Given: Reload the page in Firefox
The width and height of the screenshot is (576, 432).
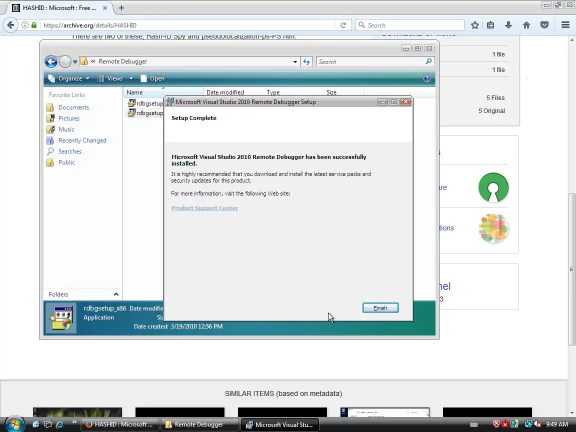Looking at the screenshot, I should click(x=343, y=25).
